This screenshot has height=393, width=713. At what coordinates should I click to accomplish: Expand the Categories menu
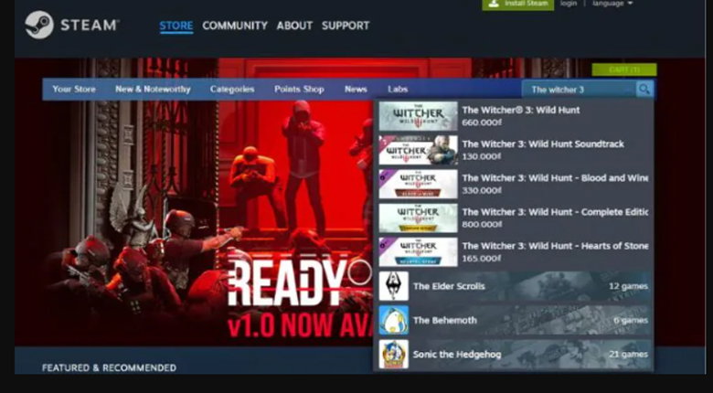(232, 90)
